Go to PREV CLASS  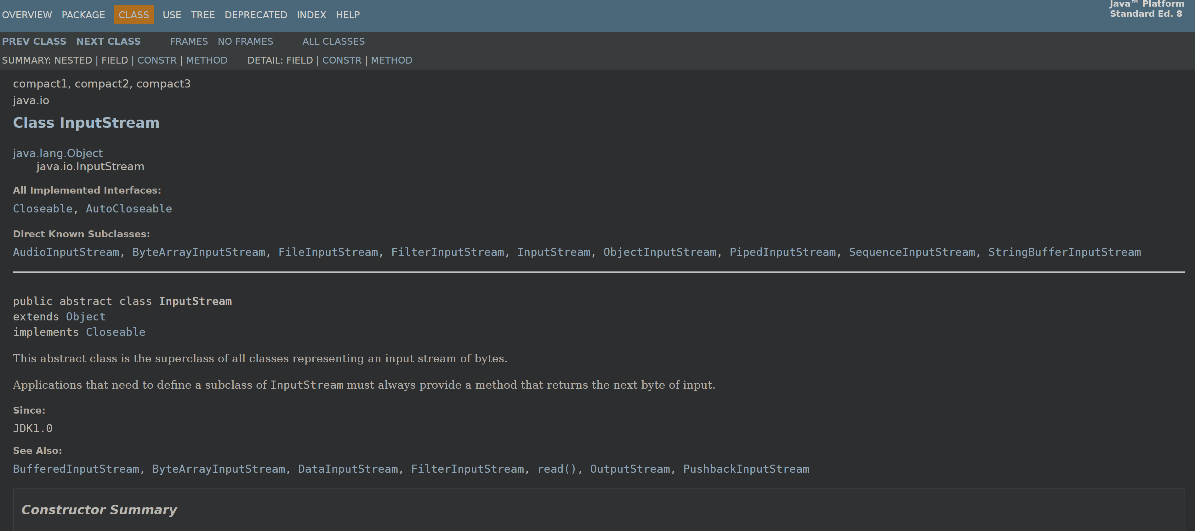click(x=34, y=41)
